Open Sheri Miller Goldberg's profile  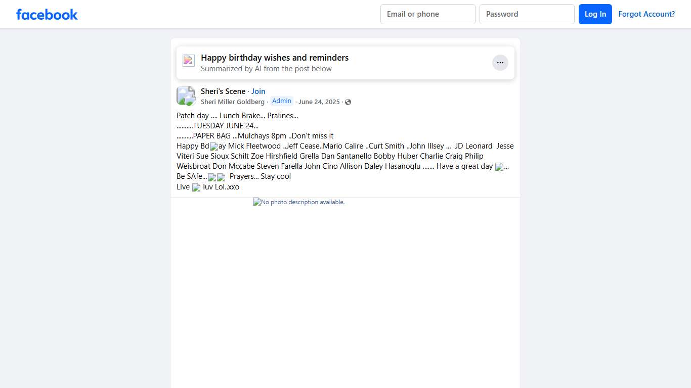click(232, 102)
